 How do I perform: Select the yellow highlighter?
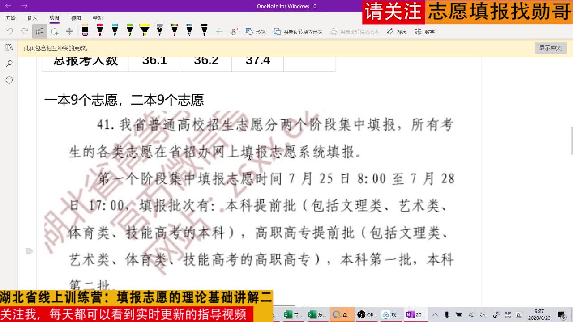pyautogui.click(x=145, y=30)
